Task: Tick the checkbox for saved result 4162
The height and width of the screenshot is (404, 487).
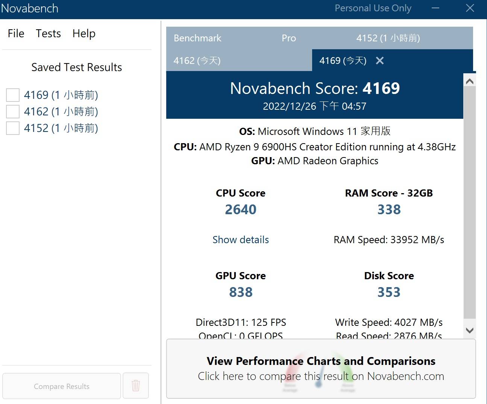Action: pos(13,112)
